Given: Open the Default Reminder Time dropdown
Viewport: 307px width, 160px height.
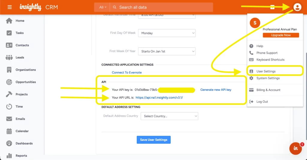Looking at the screenshot, I should pos(167,16).
